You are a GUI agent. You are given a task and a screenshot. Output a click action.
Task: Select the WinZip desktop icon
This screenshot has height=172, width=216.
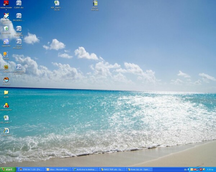[x=6, y=54]
